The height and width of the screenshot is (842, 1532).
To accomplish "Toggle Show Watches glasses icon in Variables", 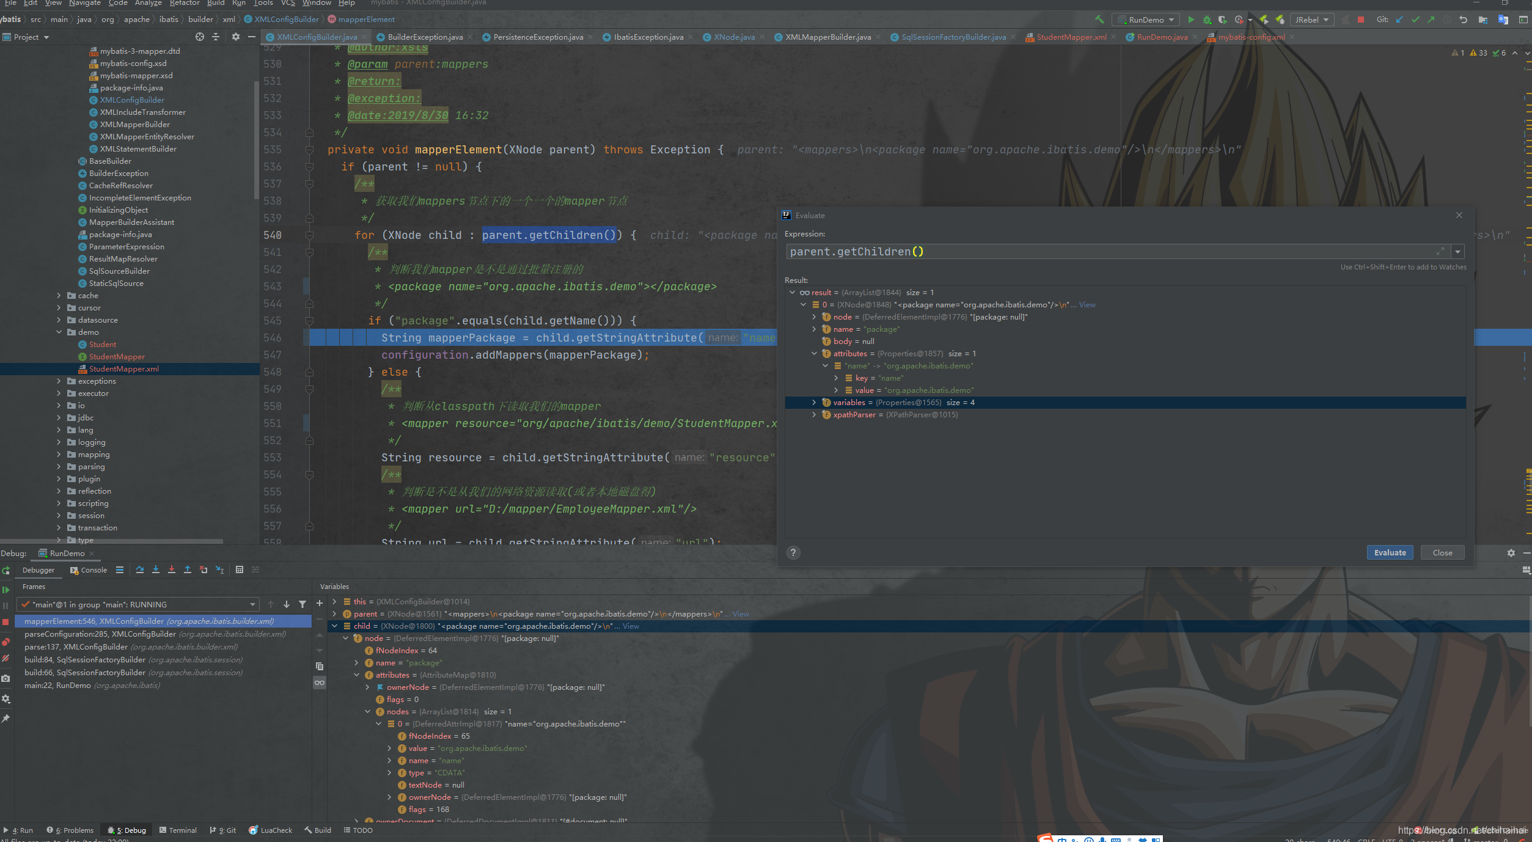I will click(320, 683).
